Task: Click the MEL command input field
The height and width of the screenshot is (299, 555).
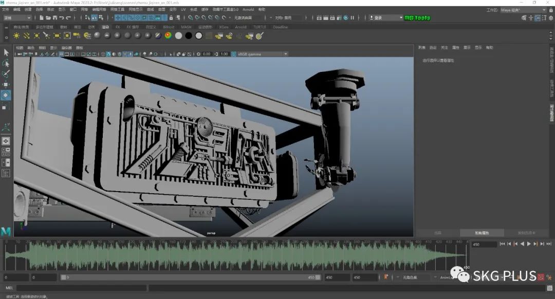Action: (x=82, y=288)
